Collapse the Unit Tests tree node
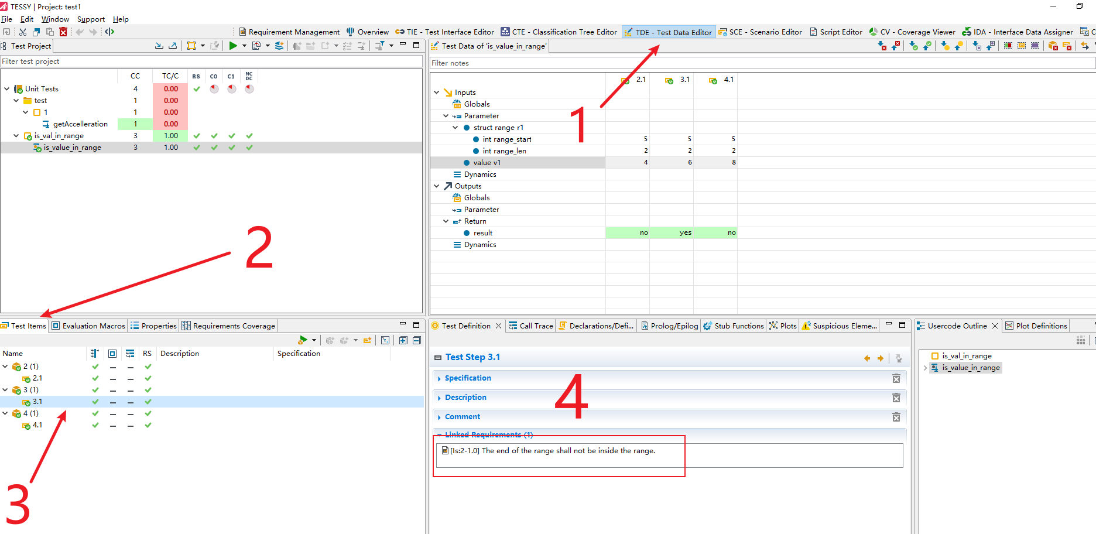The image size is (1096, 534). pyautogui.click(x=7, y=89)
